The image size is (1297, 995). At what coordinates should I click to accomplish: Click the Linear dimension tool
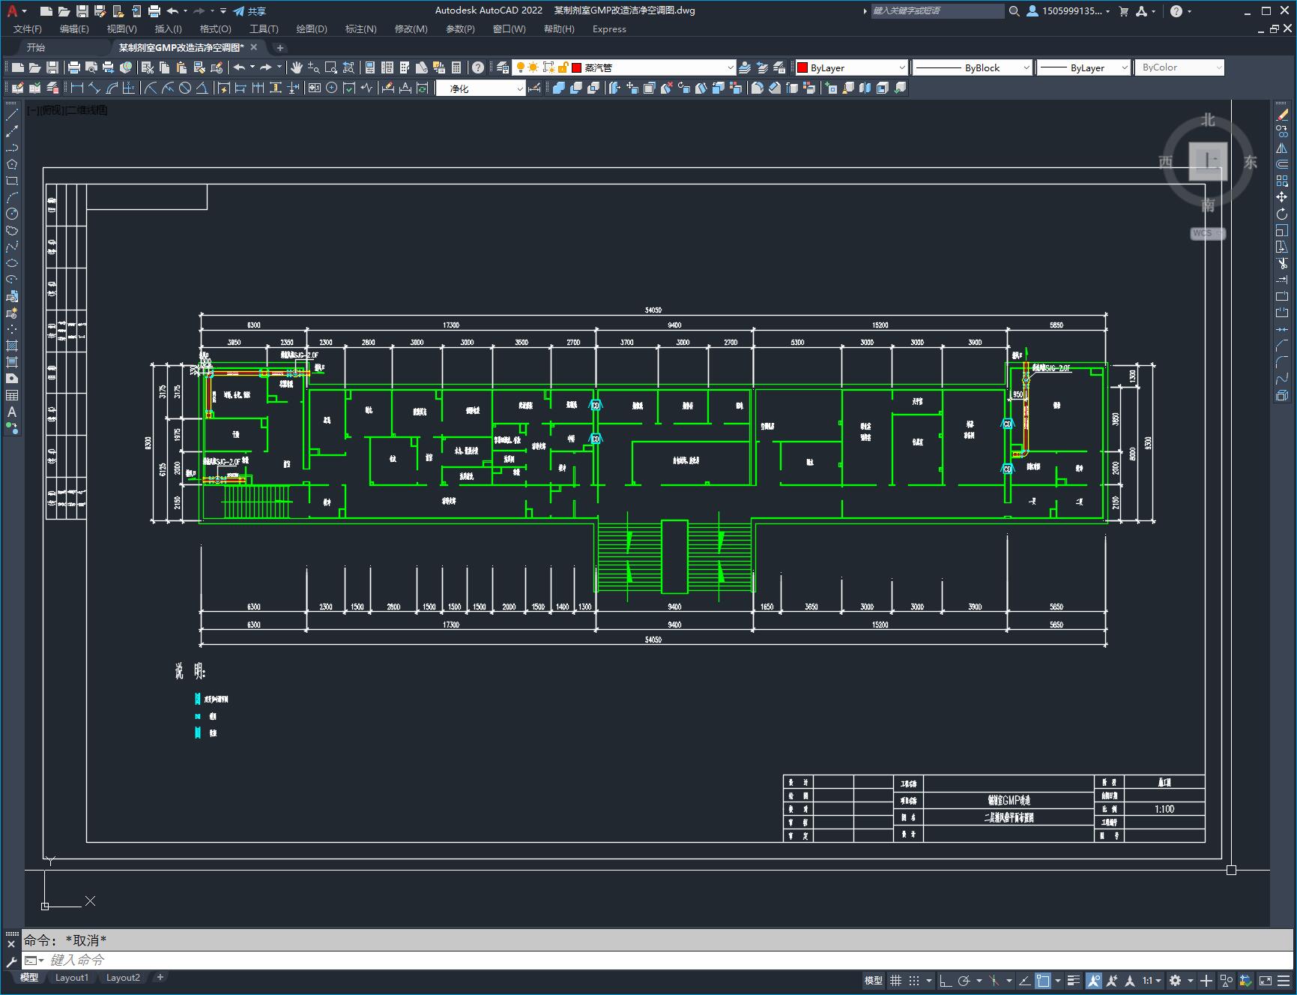tap(77, 88)
